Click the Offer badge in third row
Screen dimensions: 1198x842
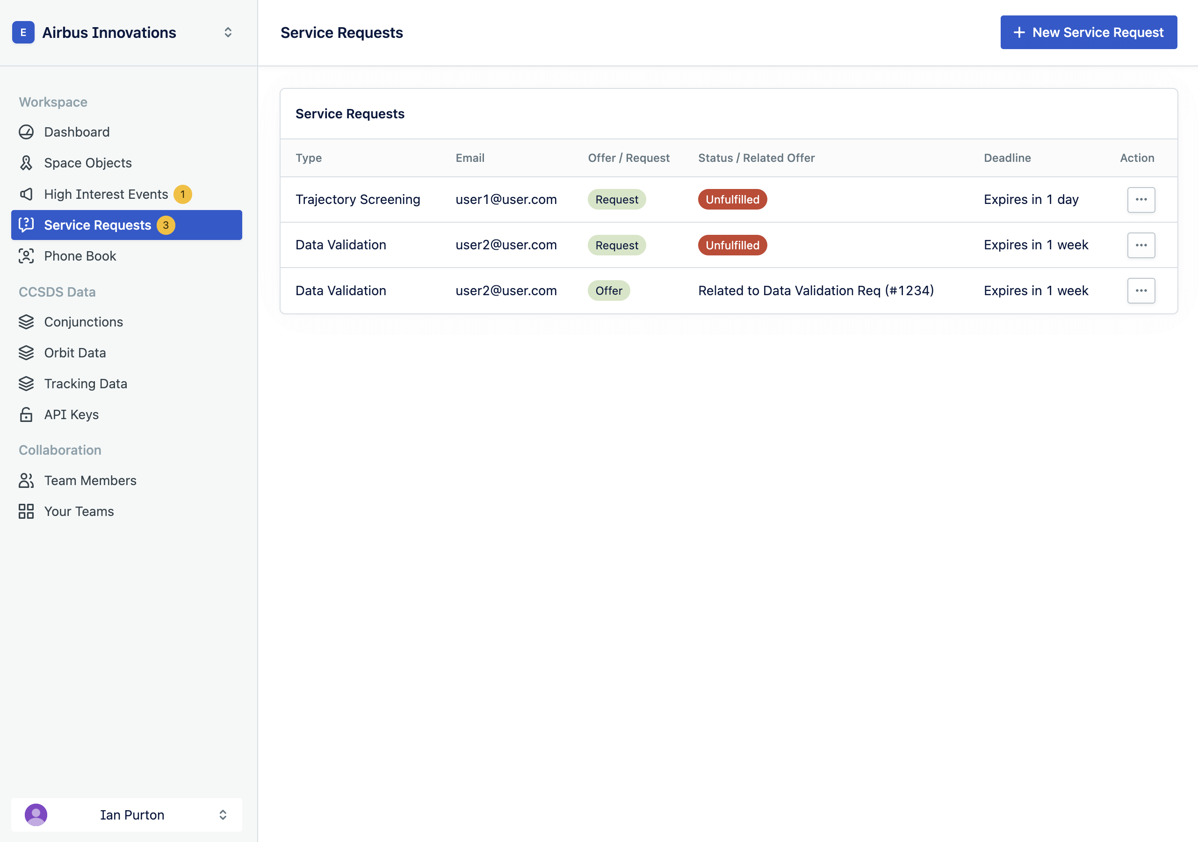[608, 291]
